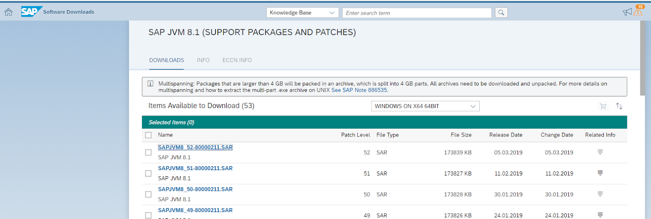Download SAPJVM8_50-80000211.SAR
This screenshot has height=219, width=651.
click(195, 189)
